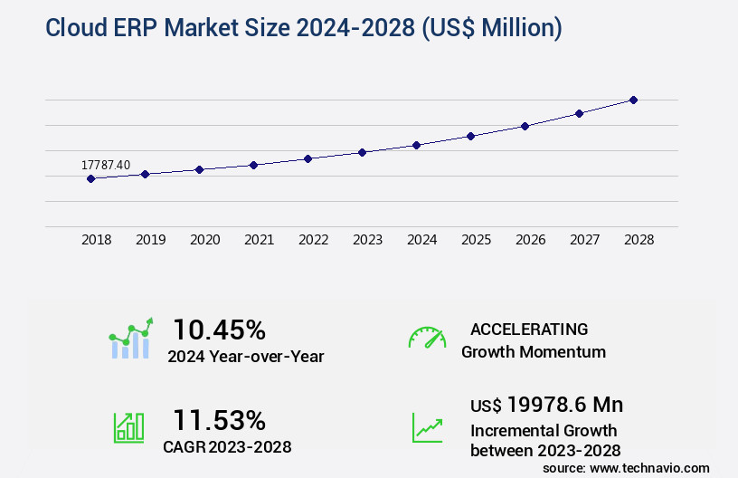
Task: Click the 2026 data point marker
Action: point(525,126)
